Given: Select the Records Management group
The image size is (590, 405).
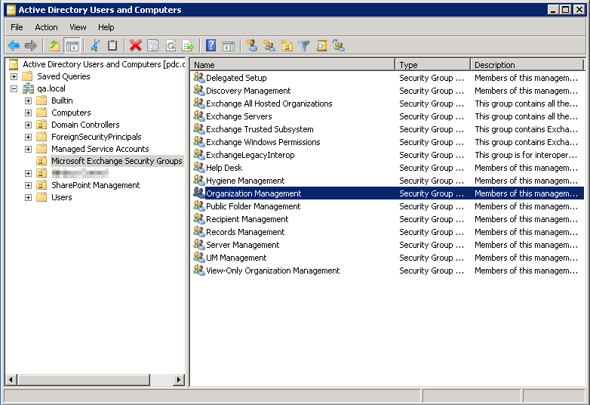Looking at the screenshot, I should coord(245,232).
